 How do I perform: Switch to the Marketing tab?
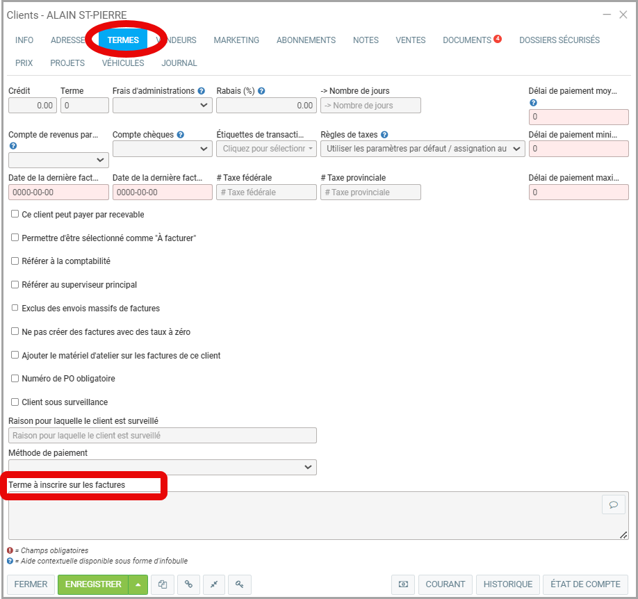236,40
